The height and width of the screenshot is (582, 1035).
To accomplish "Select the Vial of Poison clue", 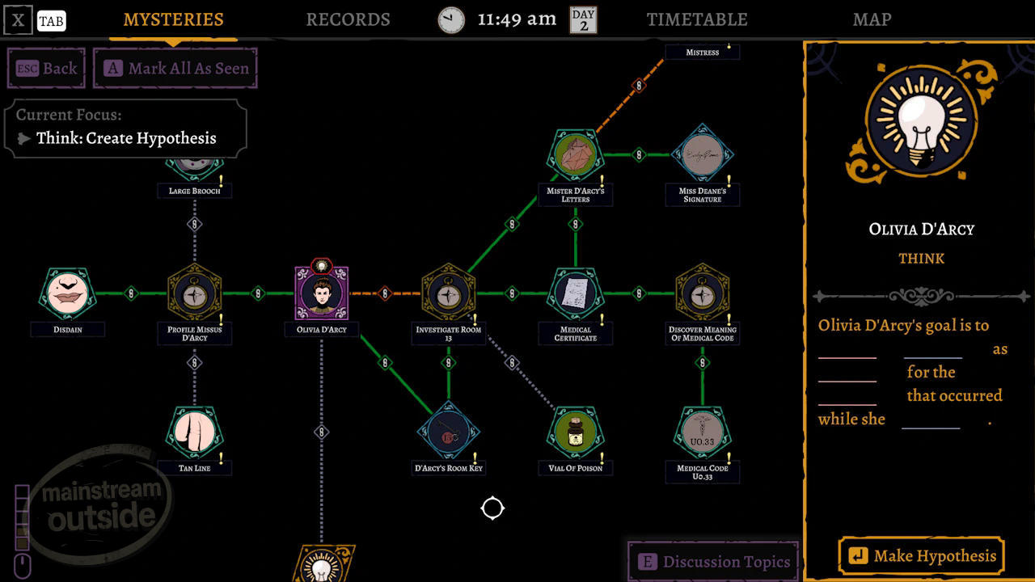I will 576,433.
